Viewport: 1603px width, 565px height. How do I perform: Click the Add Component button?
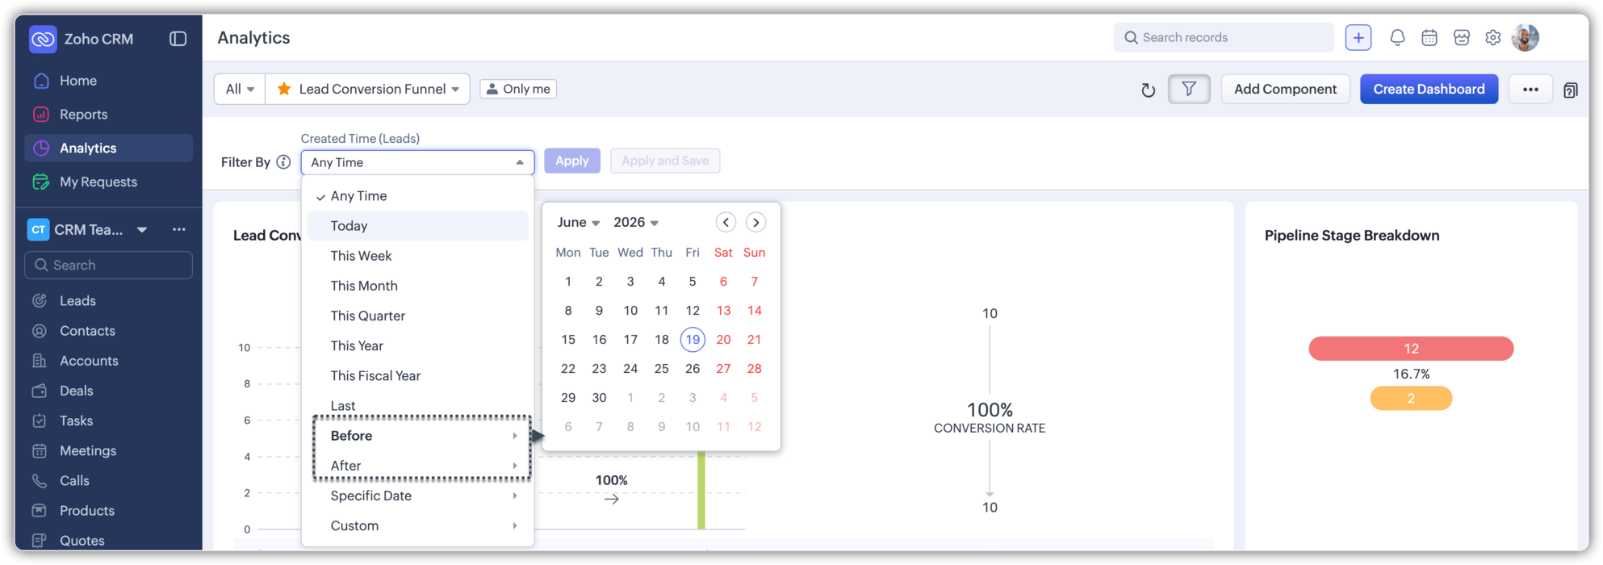tap(1285, 89)
